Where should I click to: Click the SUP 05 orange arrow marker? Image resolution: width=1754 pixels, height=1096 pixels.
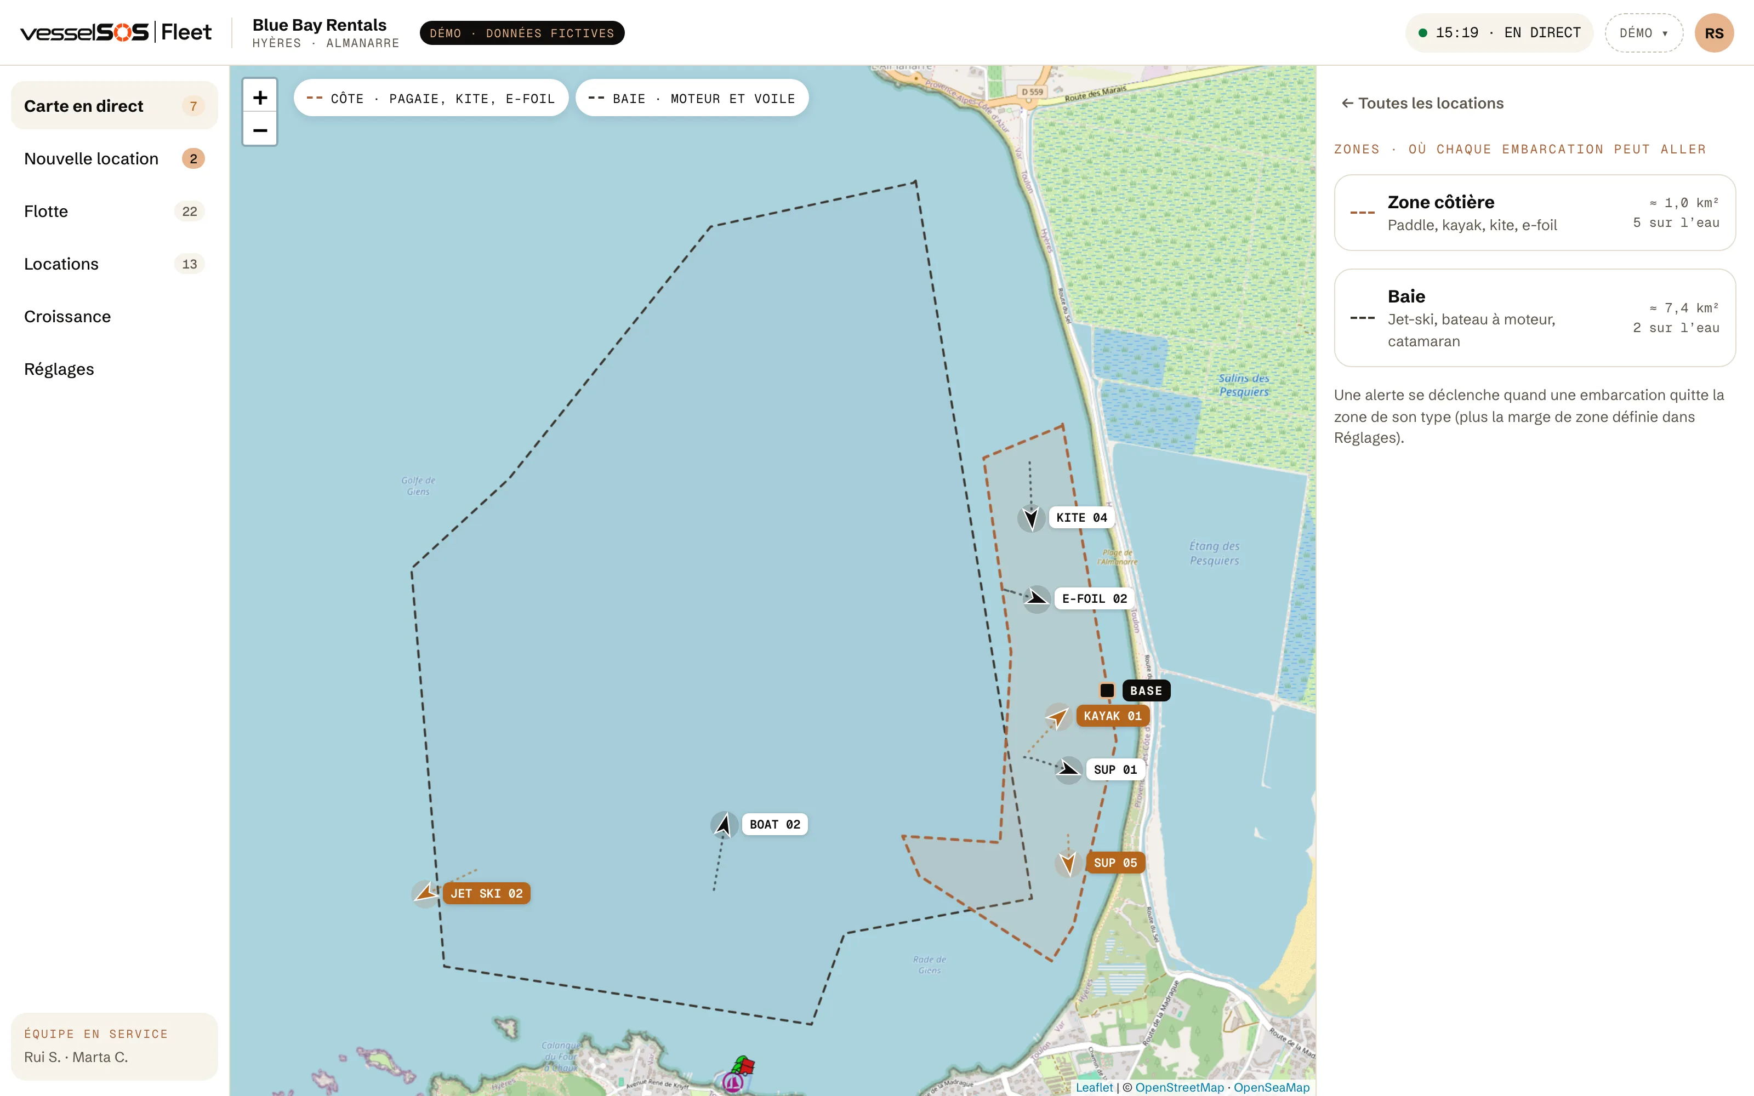[1068, 863]
